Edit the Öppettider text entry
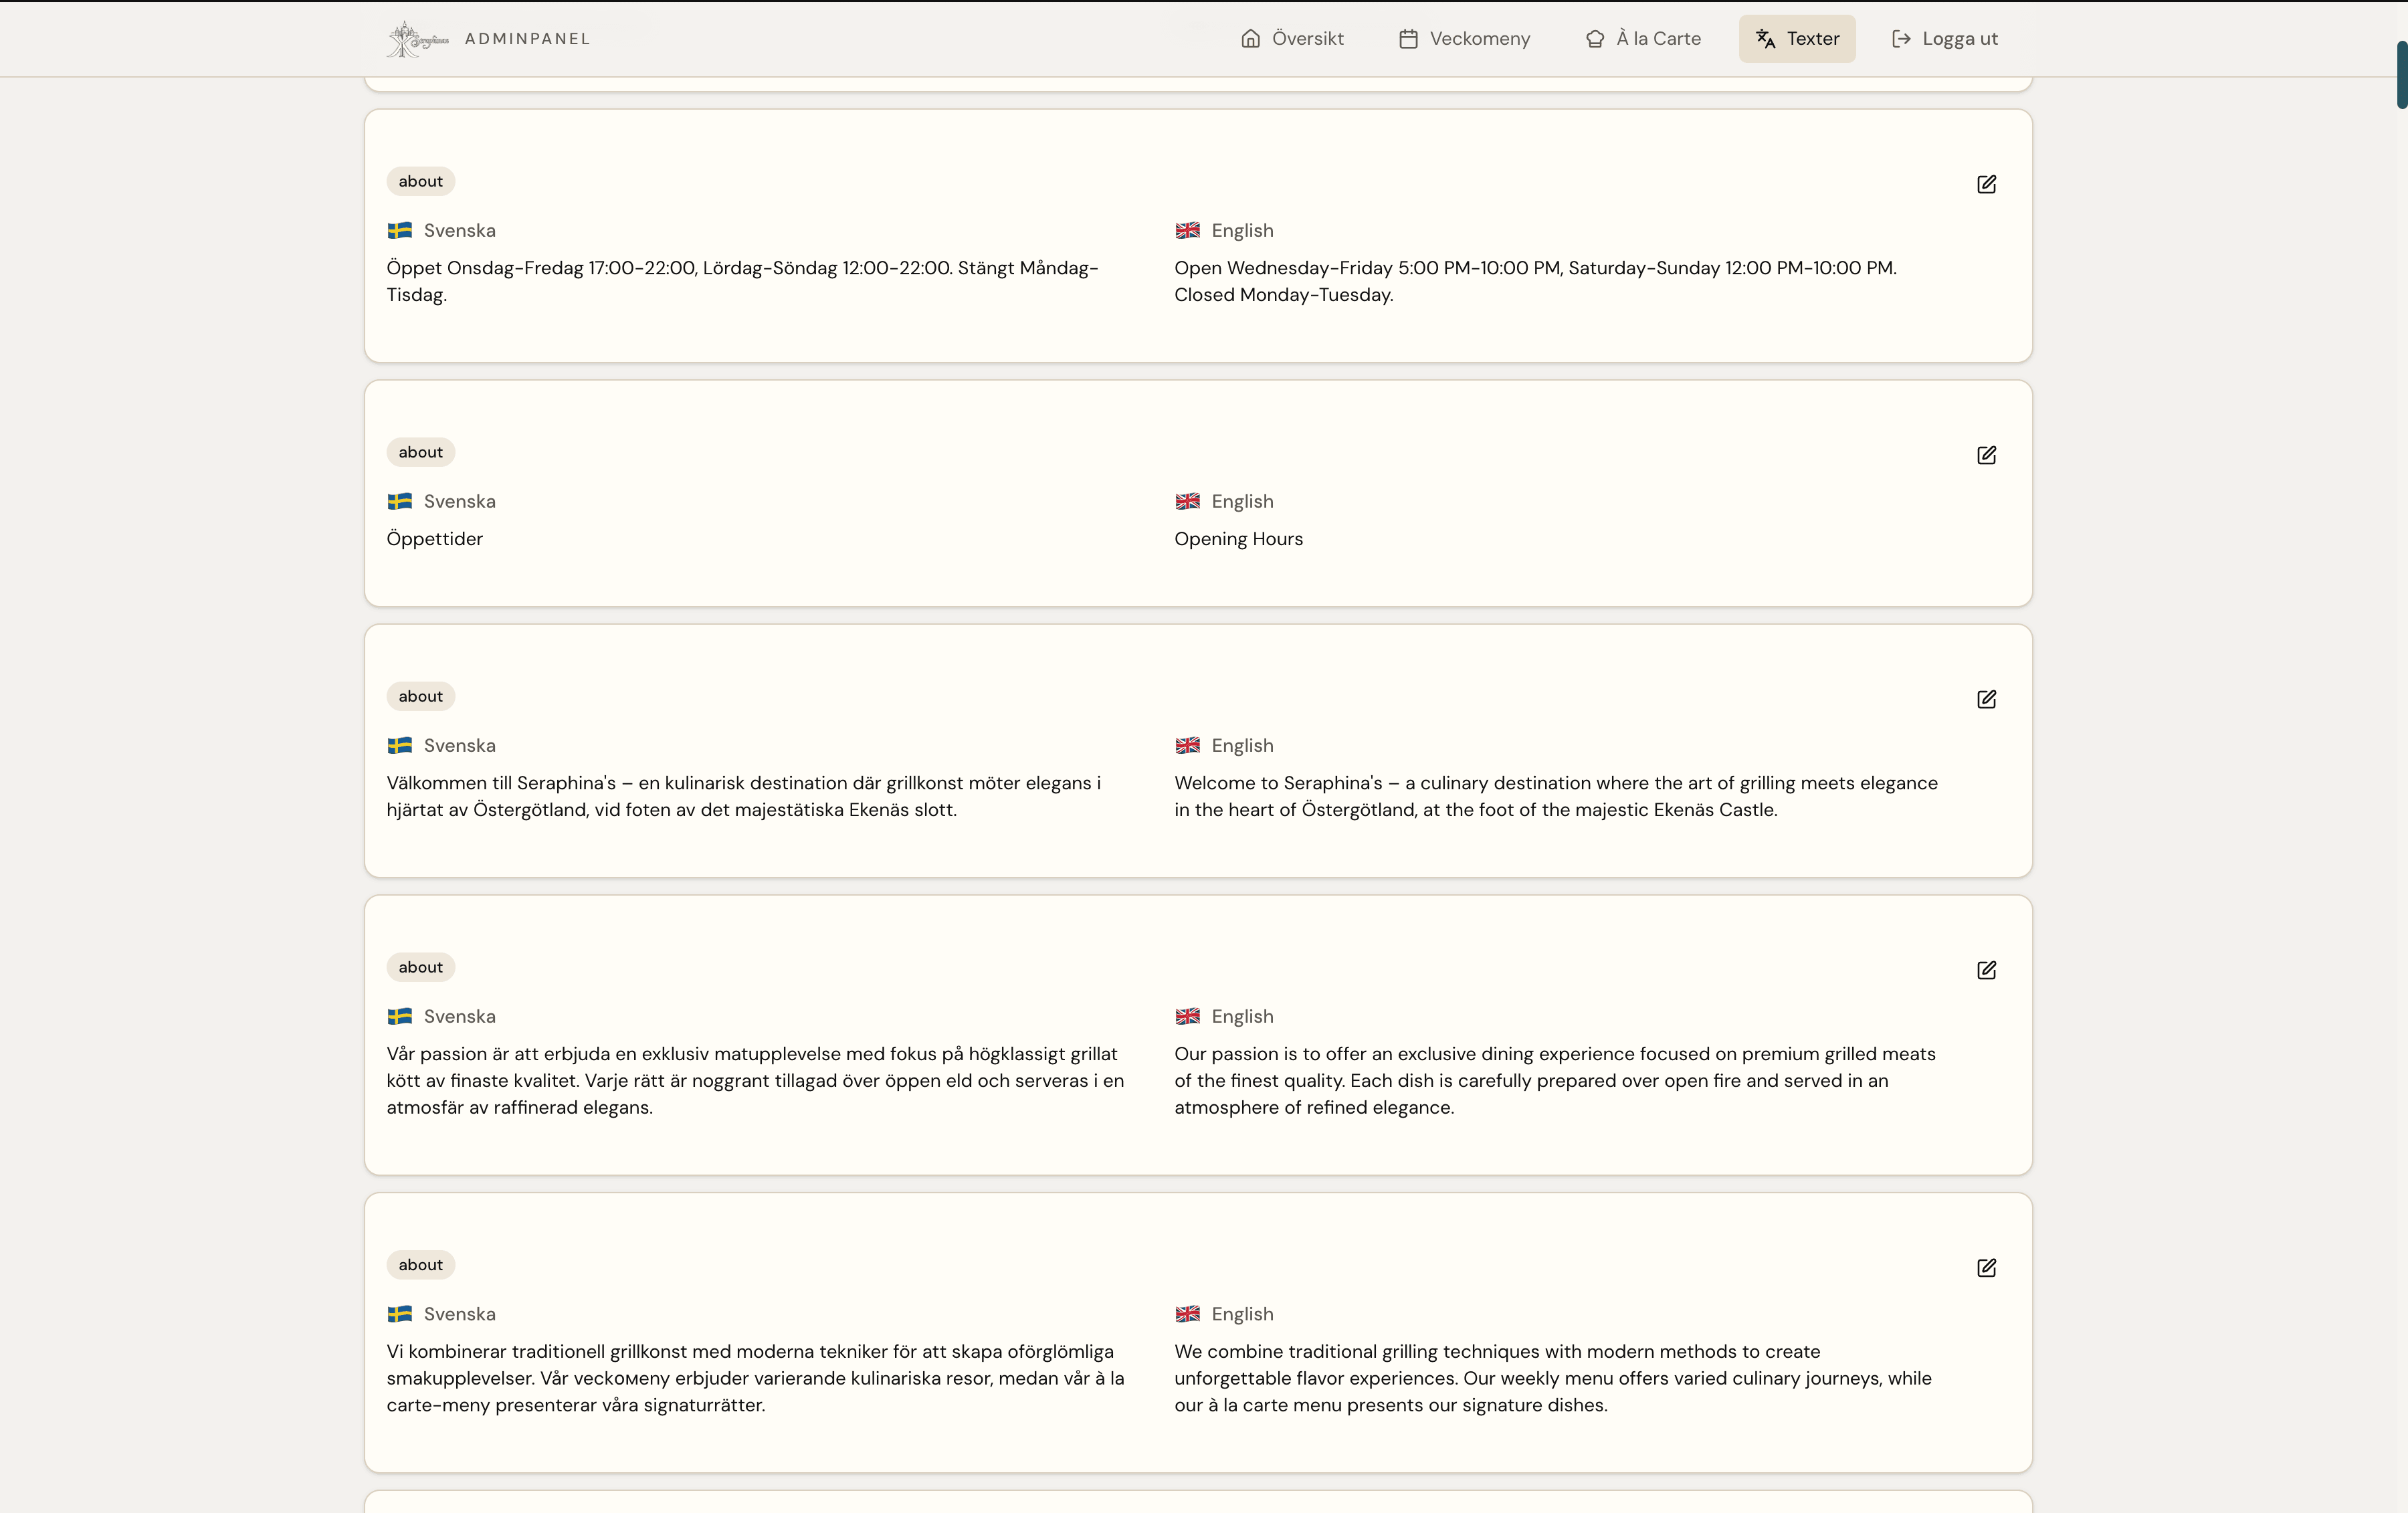 [1986, 455]
